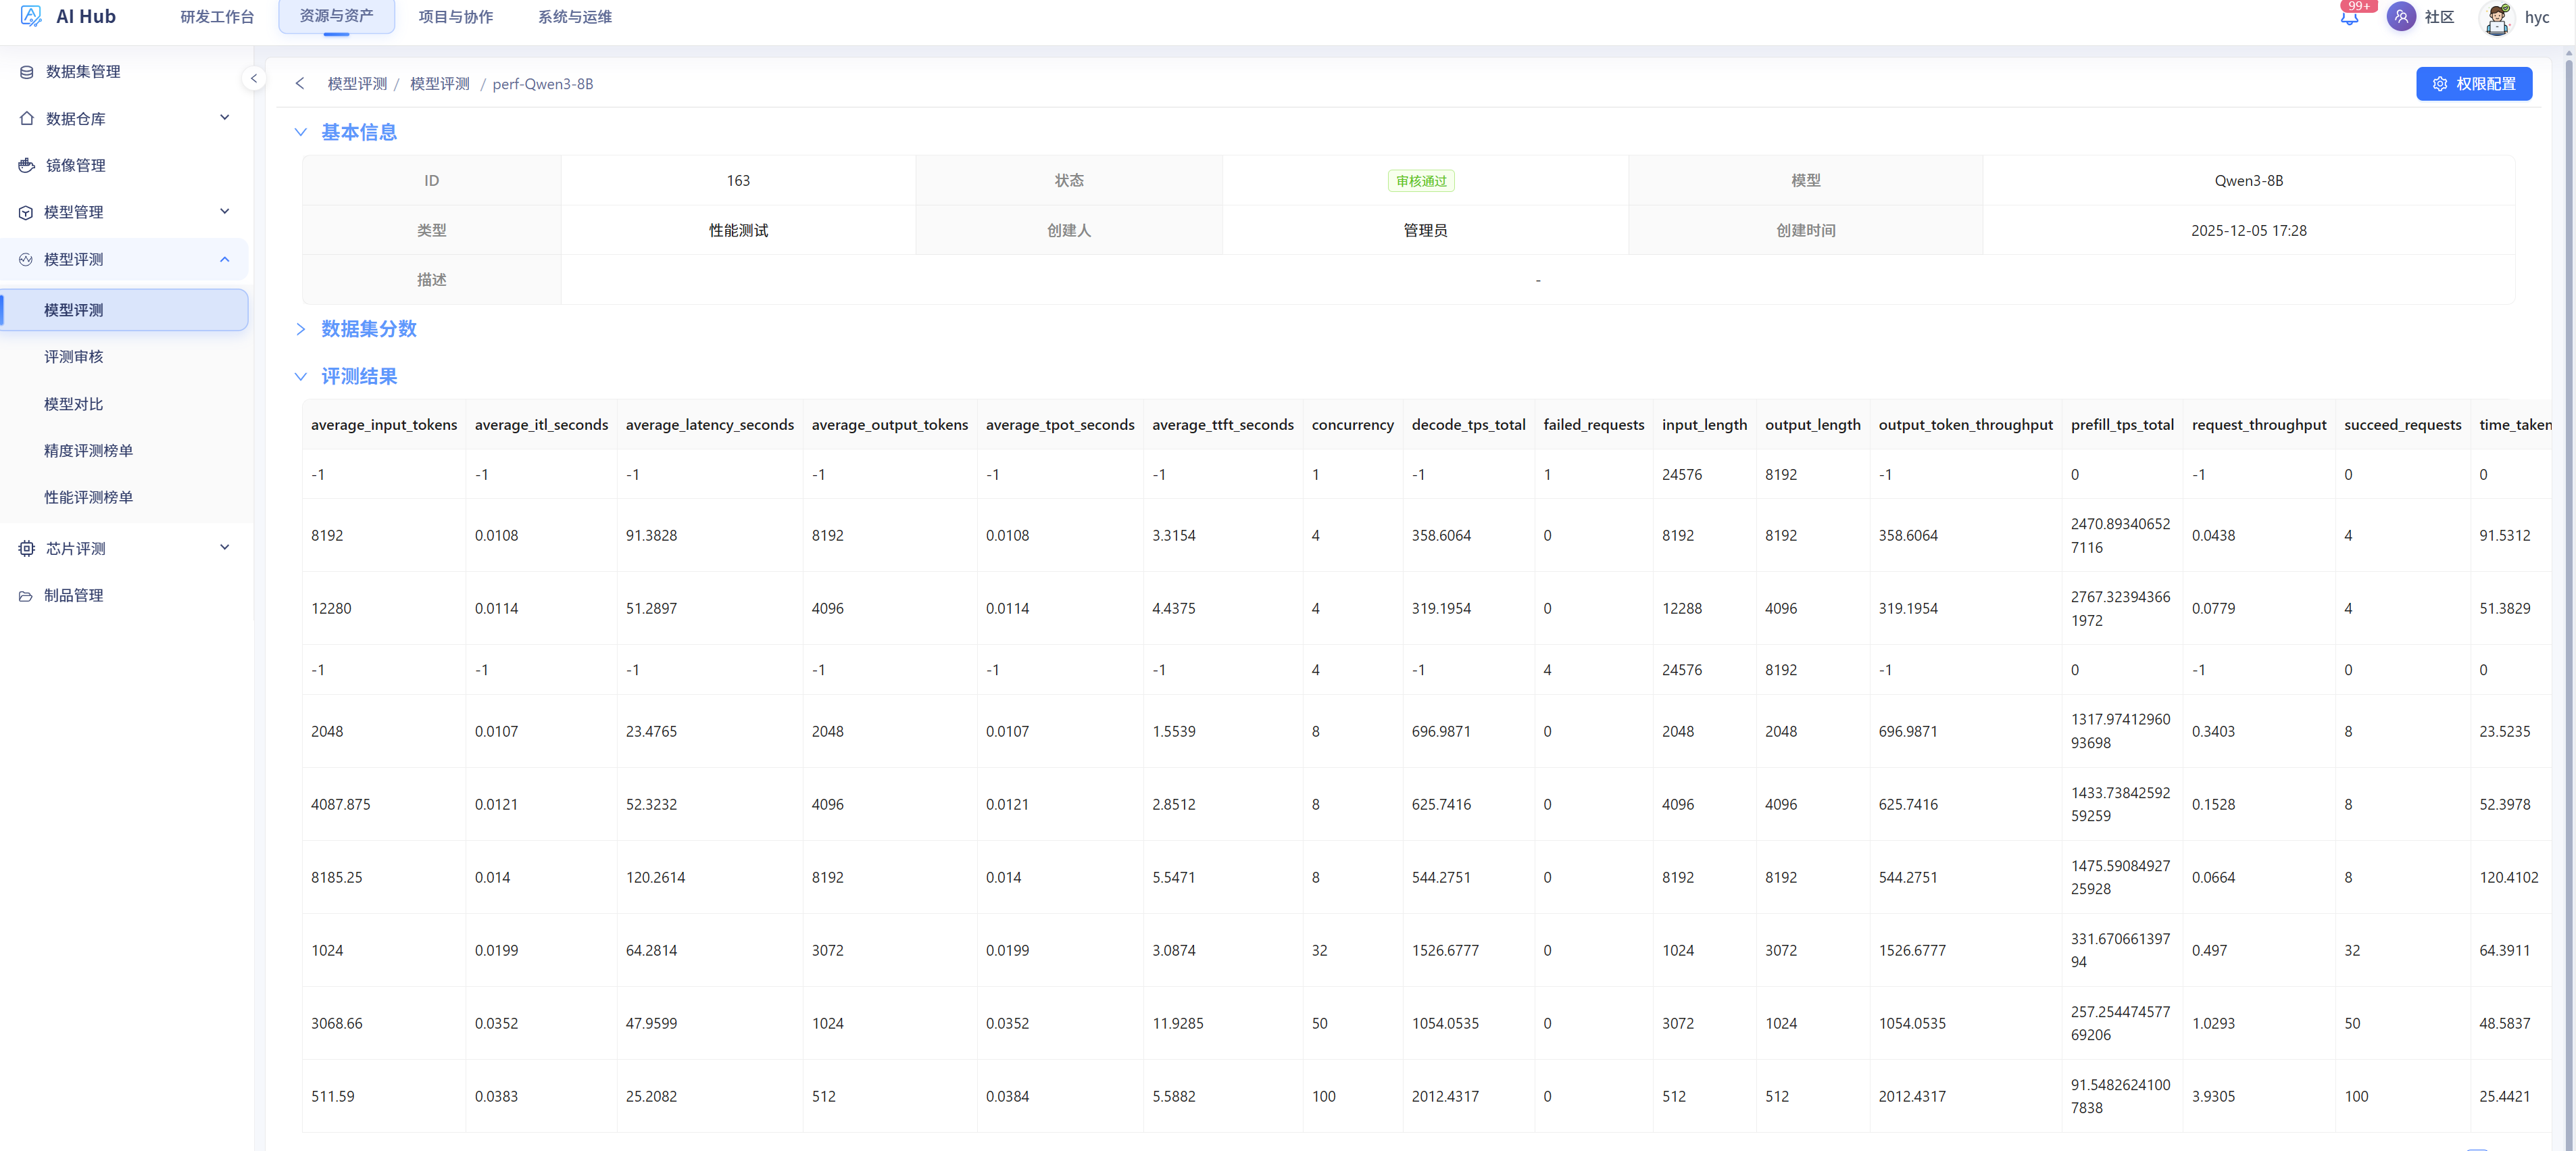Click the 镜像管理 image icon
Screen dimensions: 2576x1151
tap(27, 165)
